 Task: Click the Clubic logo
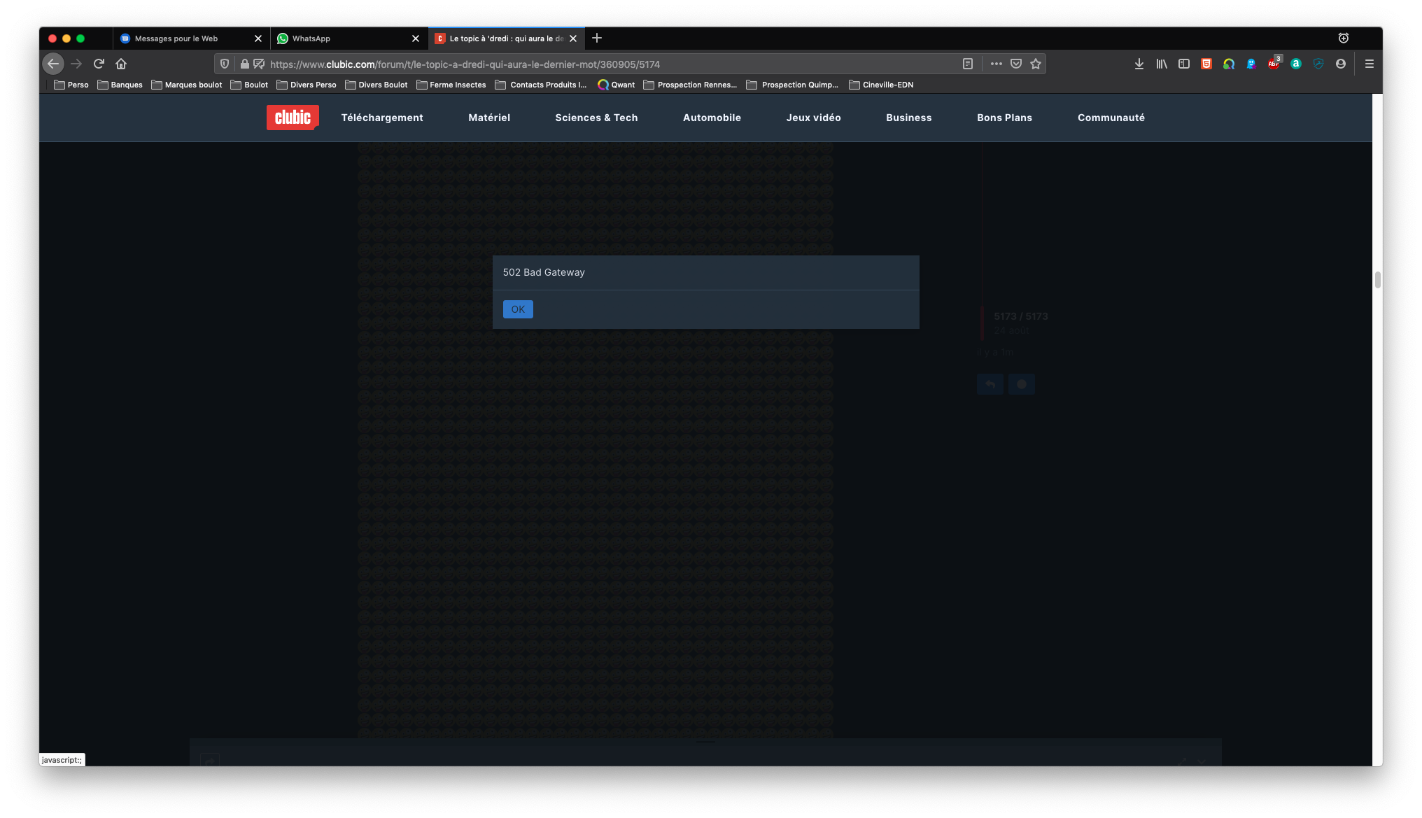coord(293,118)
